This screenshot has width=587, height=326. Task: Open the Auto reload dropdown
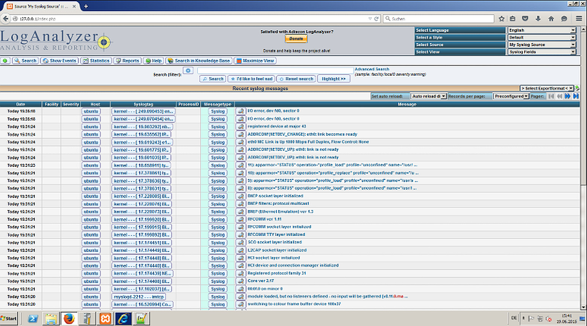coord(428,96)
